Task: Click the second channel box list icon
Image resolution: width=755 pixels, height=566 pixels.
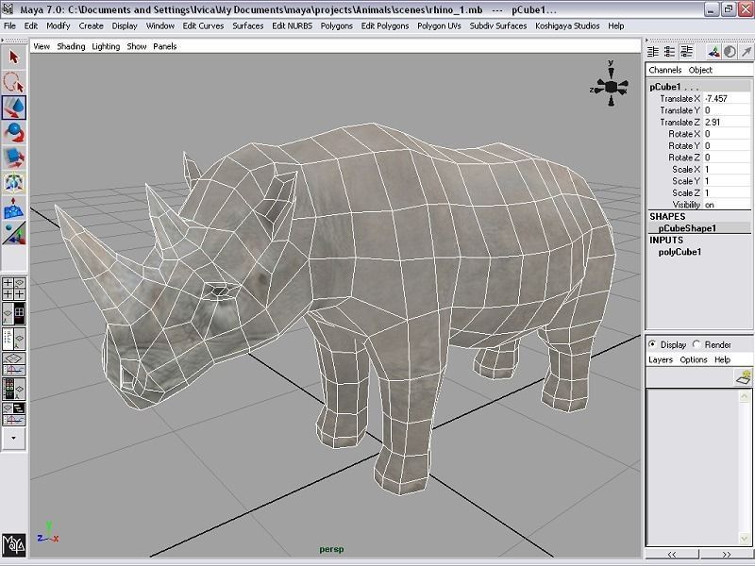Action: [x=669, y=52]
